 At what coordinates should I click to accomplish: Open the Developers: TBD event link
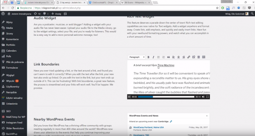pyautogui.click(x=141, y=135)
